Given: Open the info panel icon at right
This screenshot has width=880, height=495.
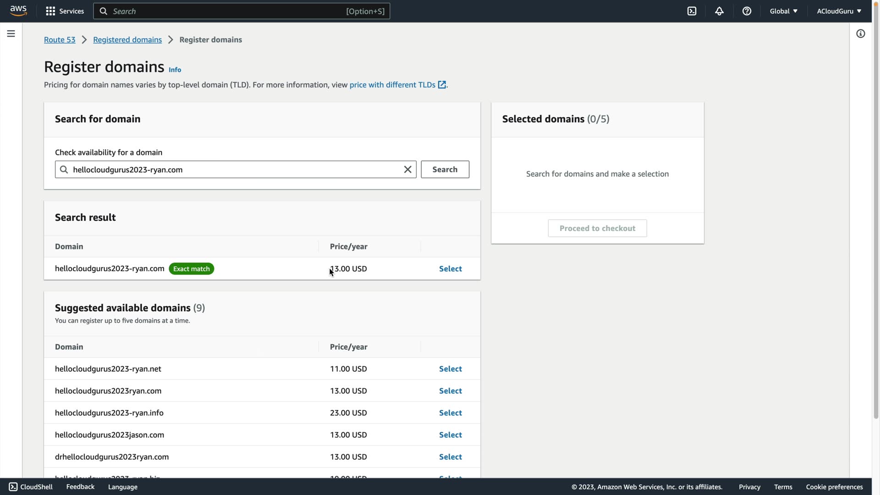Looking at the screenshot, I should (x=860, y=33).
